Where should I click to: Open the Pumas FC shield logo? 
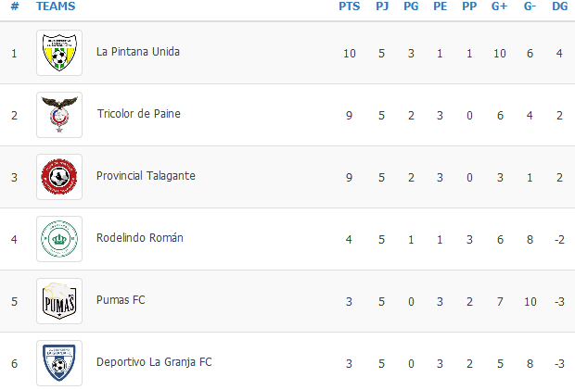pos(59,301)
